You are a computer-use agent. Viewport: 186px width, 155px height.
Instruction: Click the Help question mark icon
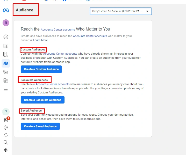[x=6, y=112]
